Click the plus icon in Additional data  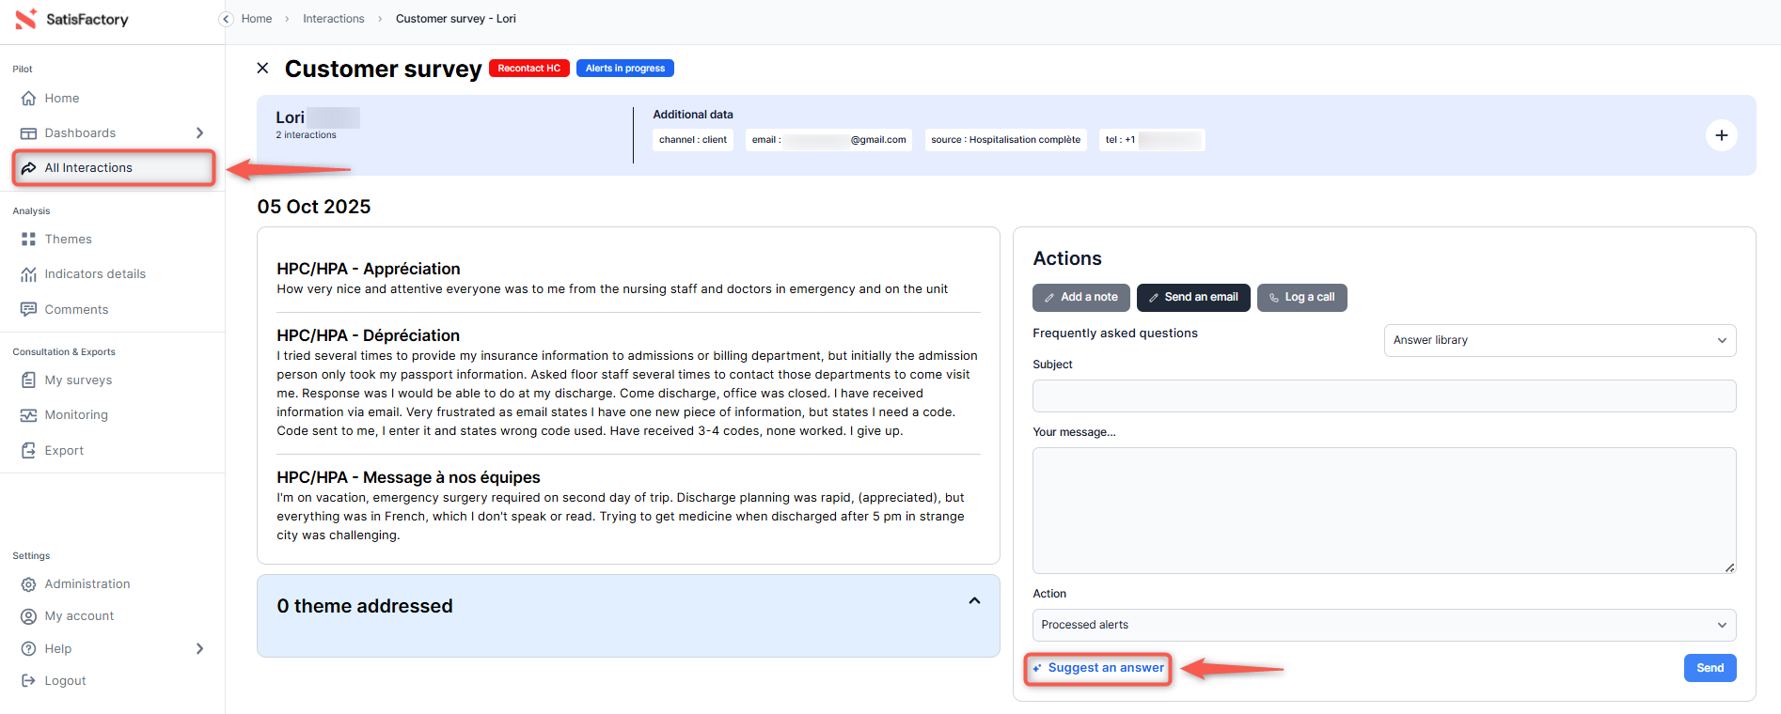(x=1721, y=135)
